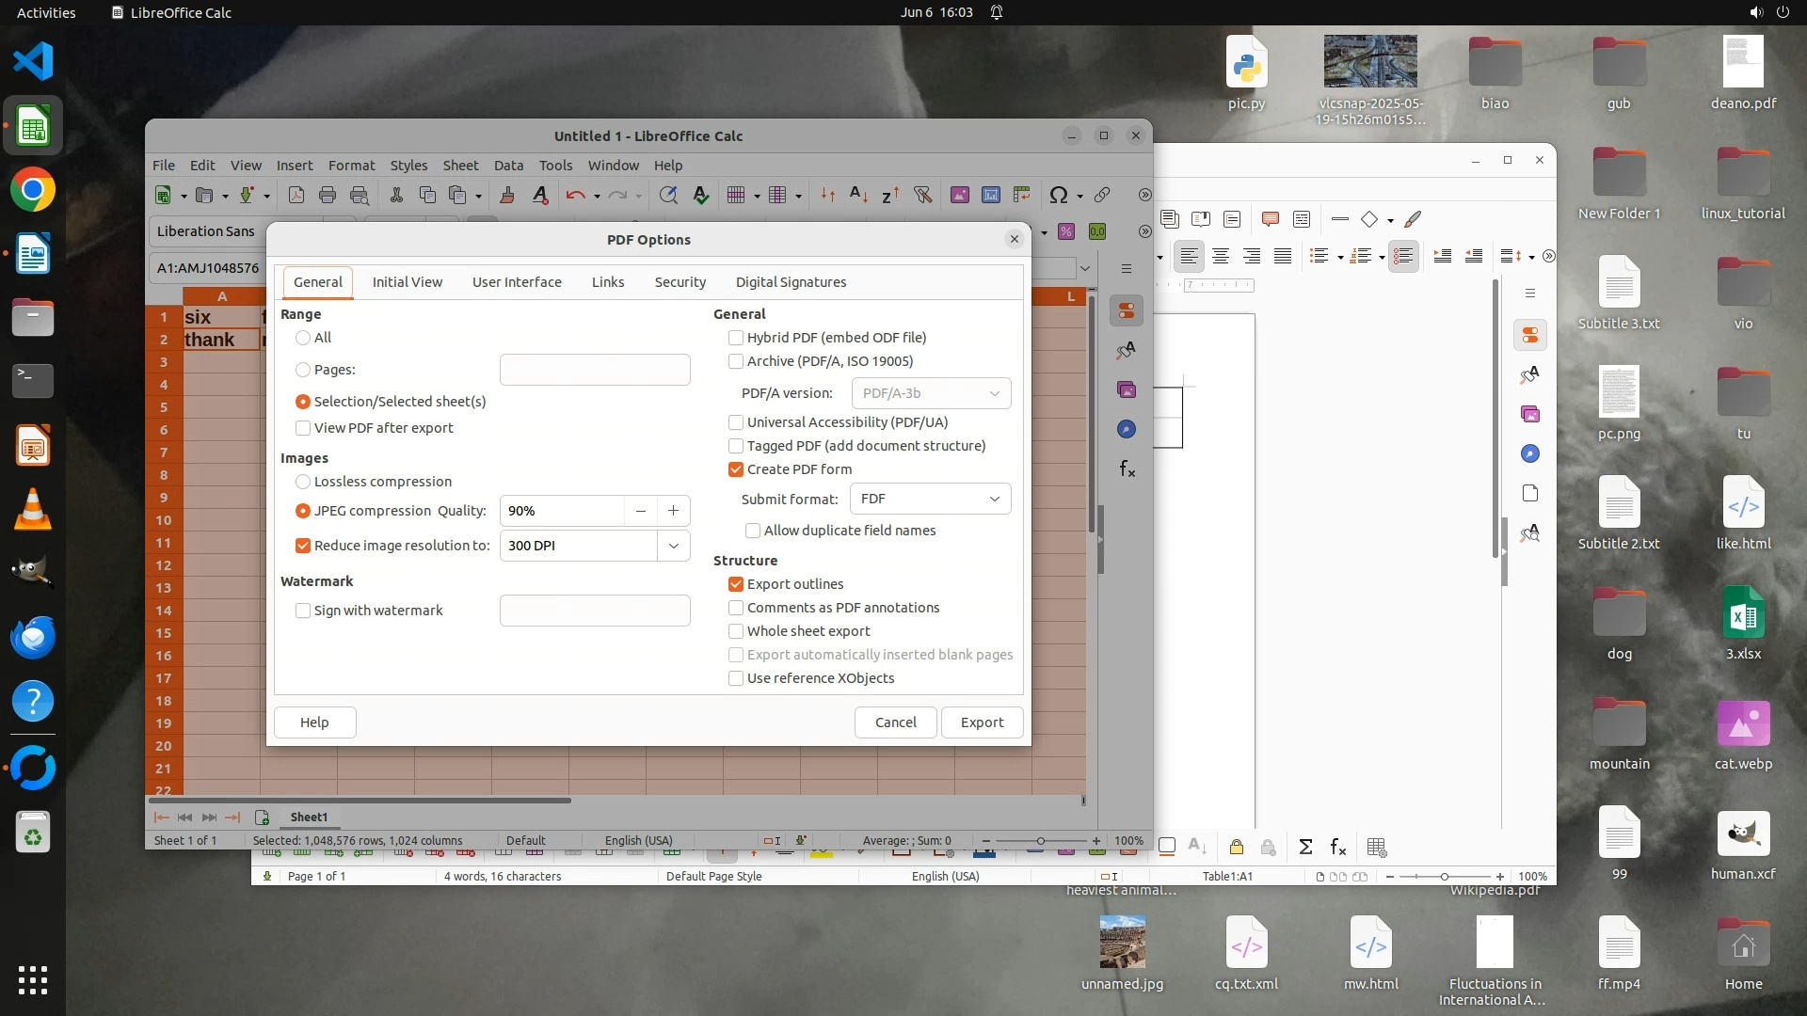Open the Special Character (Omega) icon
This screenshot has height=1016, width=1807.
point(1058,195)
